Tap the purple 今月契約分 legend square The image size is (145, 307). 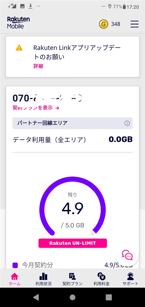click(15, 265)
